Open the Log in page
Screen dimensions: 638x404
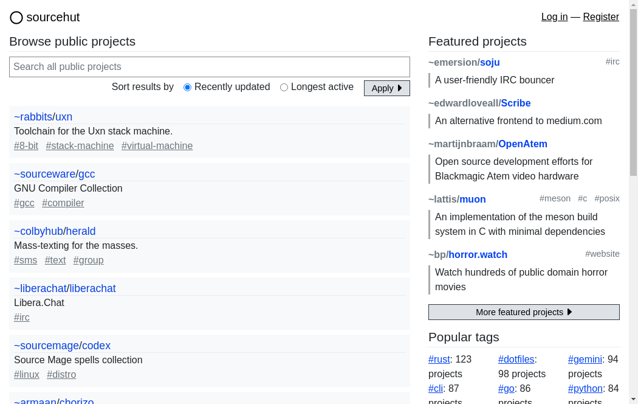554,17
